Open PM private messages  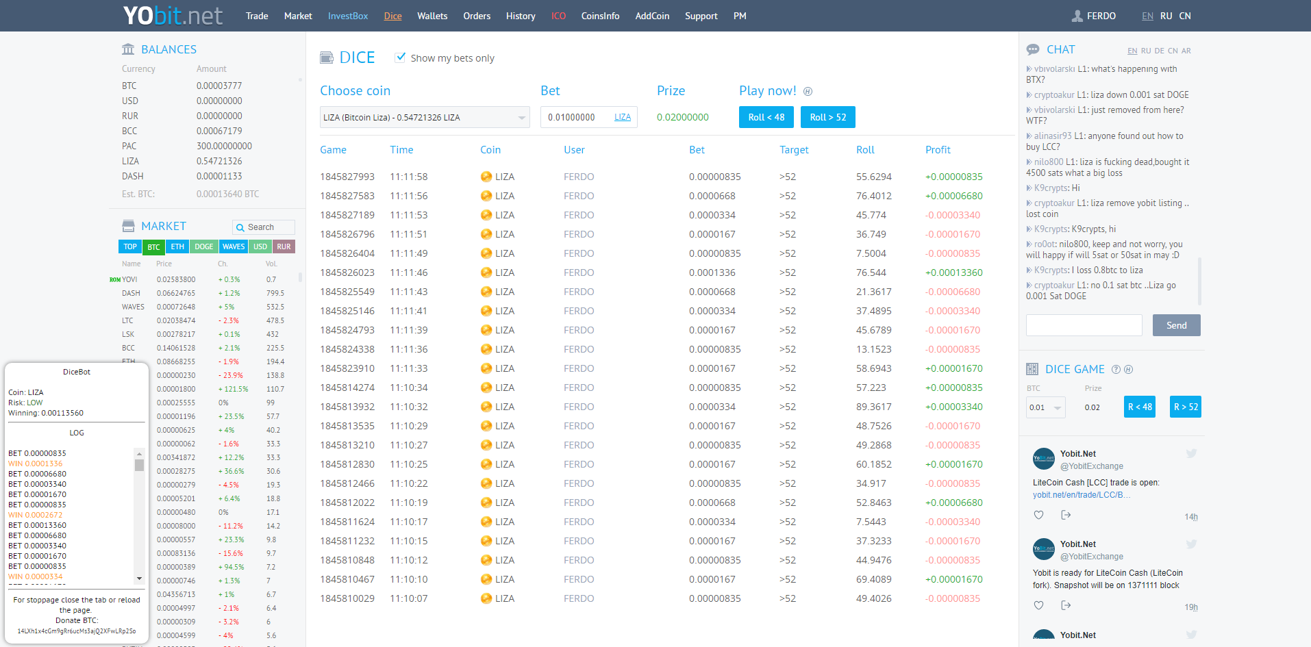pyautogui.click(x=740, y=16)
